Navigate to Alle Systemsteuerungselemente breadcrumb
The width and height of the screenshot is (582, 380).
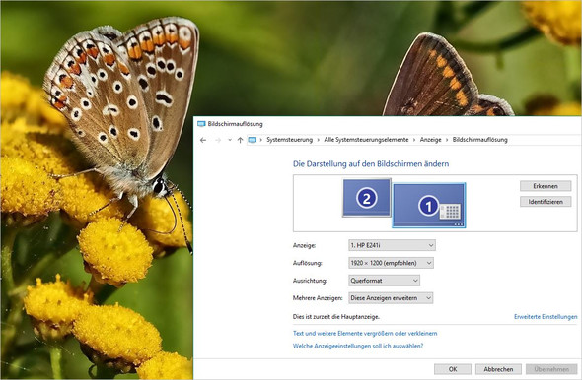[x=366, y=140]
